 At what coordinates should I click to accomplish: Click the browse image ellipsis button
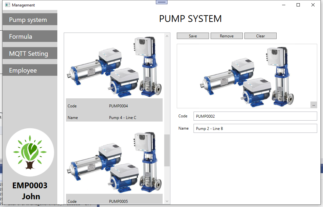pyautogui.click(x=314, y=105)
